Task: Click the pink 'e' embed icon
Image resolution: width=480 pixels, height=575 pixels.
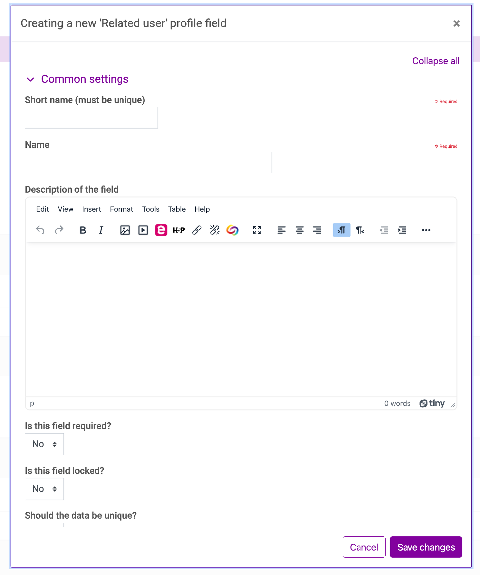Action: pyautogui.click(x=161, y=230)
